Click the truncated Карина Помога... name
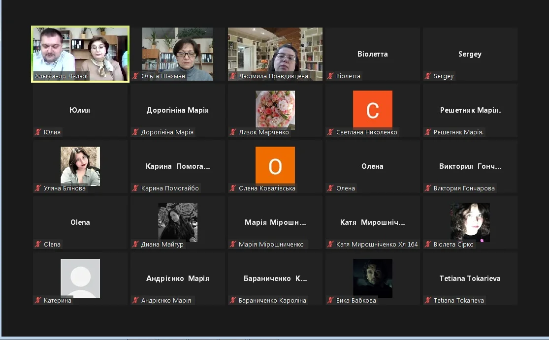 (178, 166)
